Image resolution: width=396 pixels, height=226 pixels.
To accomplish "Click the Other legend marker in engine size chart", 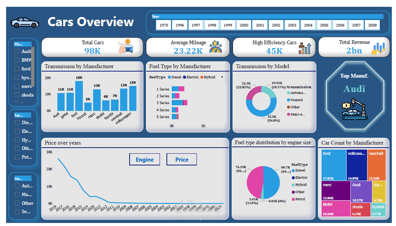I will tap(293, 192).
